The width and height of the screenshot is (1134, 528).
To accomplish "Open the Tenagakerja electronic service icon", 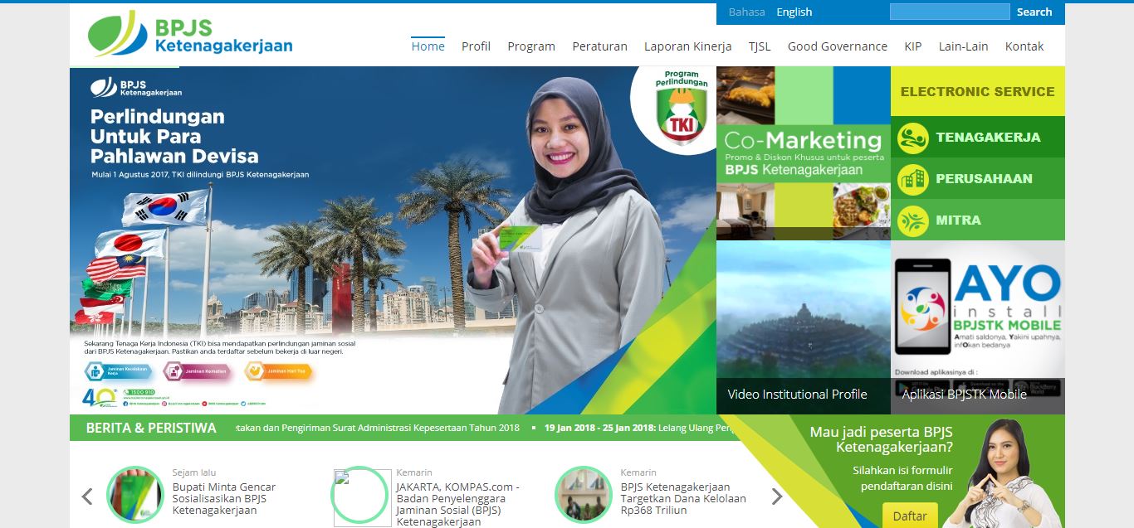I will 913,138.
